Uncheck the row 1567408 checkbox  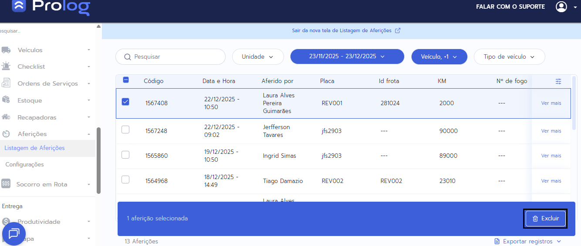click(x=125, y=102)
